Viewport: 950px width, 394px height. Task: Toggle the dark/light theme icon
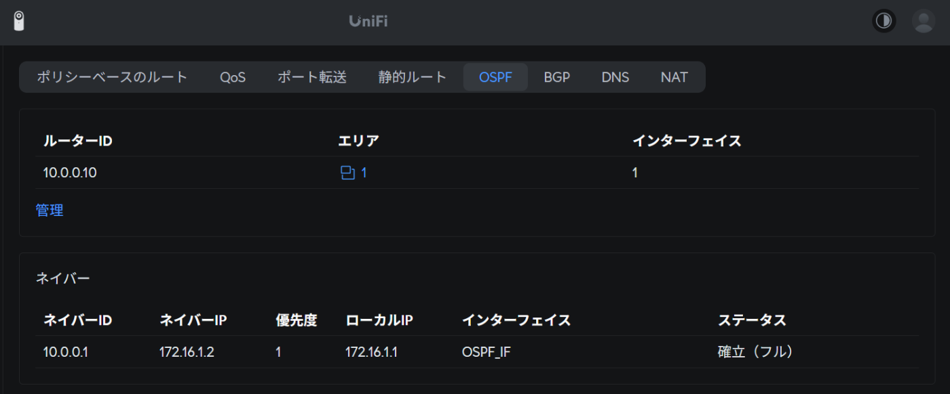pos(883,21)
